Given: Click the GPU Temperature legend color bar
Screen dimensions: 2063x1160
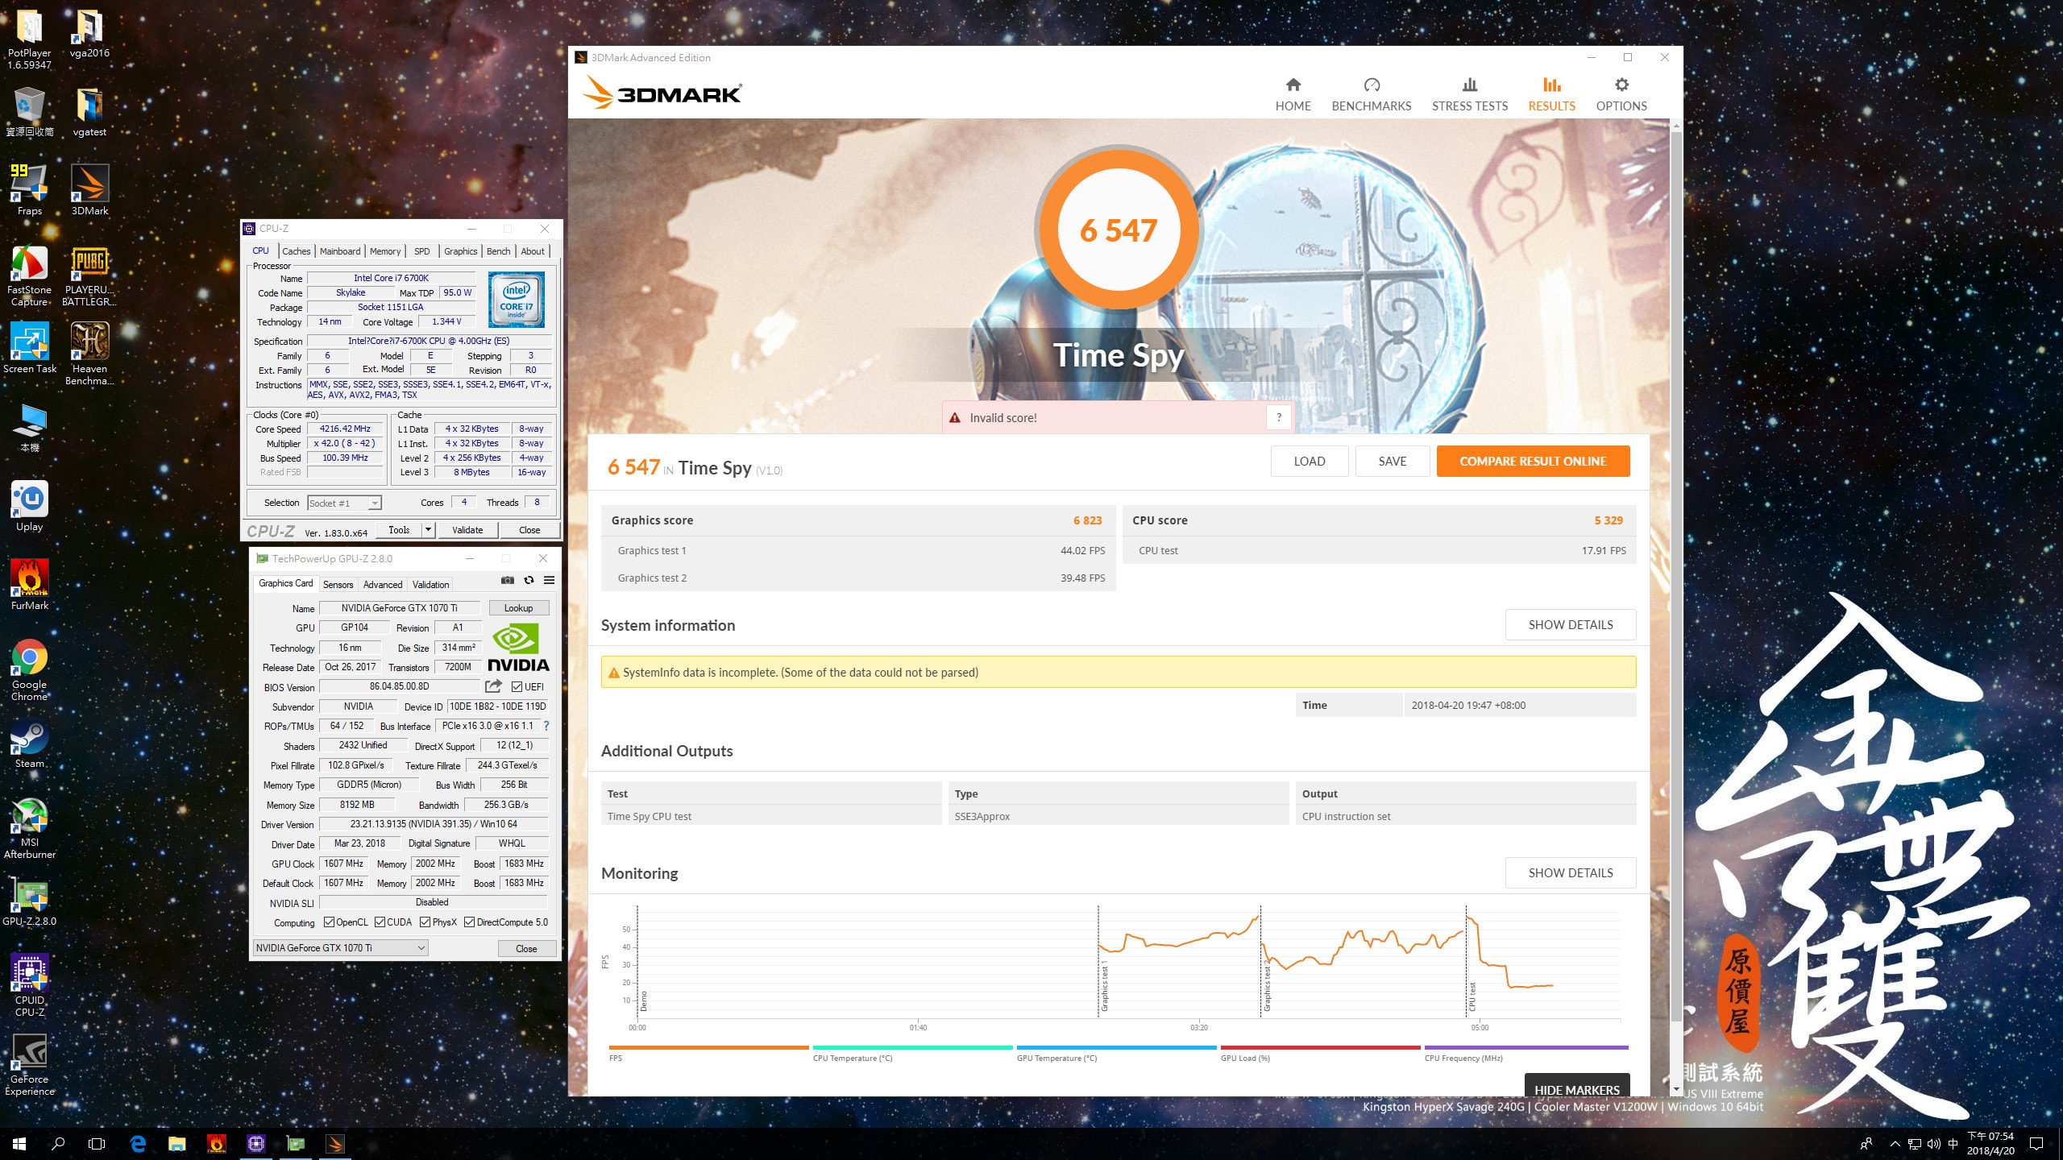Looking at the screenshot, I should point(1116,1047).
